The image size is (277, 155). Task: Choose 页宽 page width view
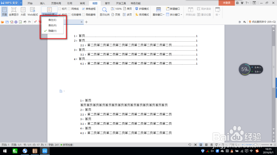[x=116, y=15]
